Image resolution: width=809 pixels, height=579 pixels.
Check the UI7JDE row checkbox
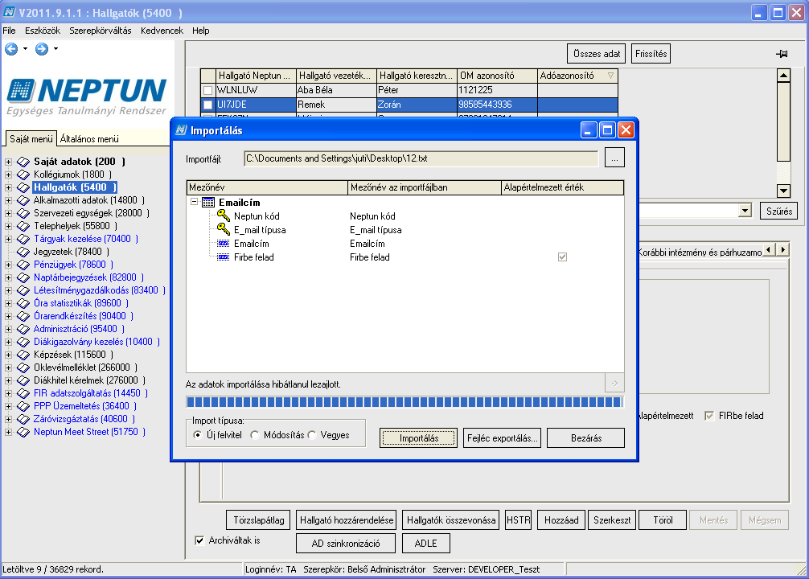point(208,105)
